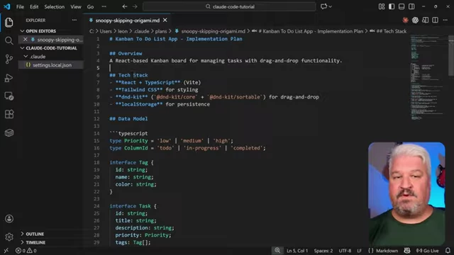
Task: Click Go Live in status bar
Action: click(427, 251)
